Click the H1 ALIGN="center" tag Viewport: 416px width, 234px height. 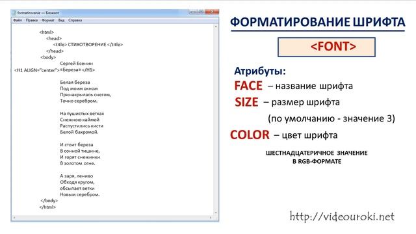36,70
